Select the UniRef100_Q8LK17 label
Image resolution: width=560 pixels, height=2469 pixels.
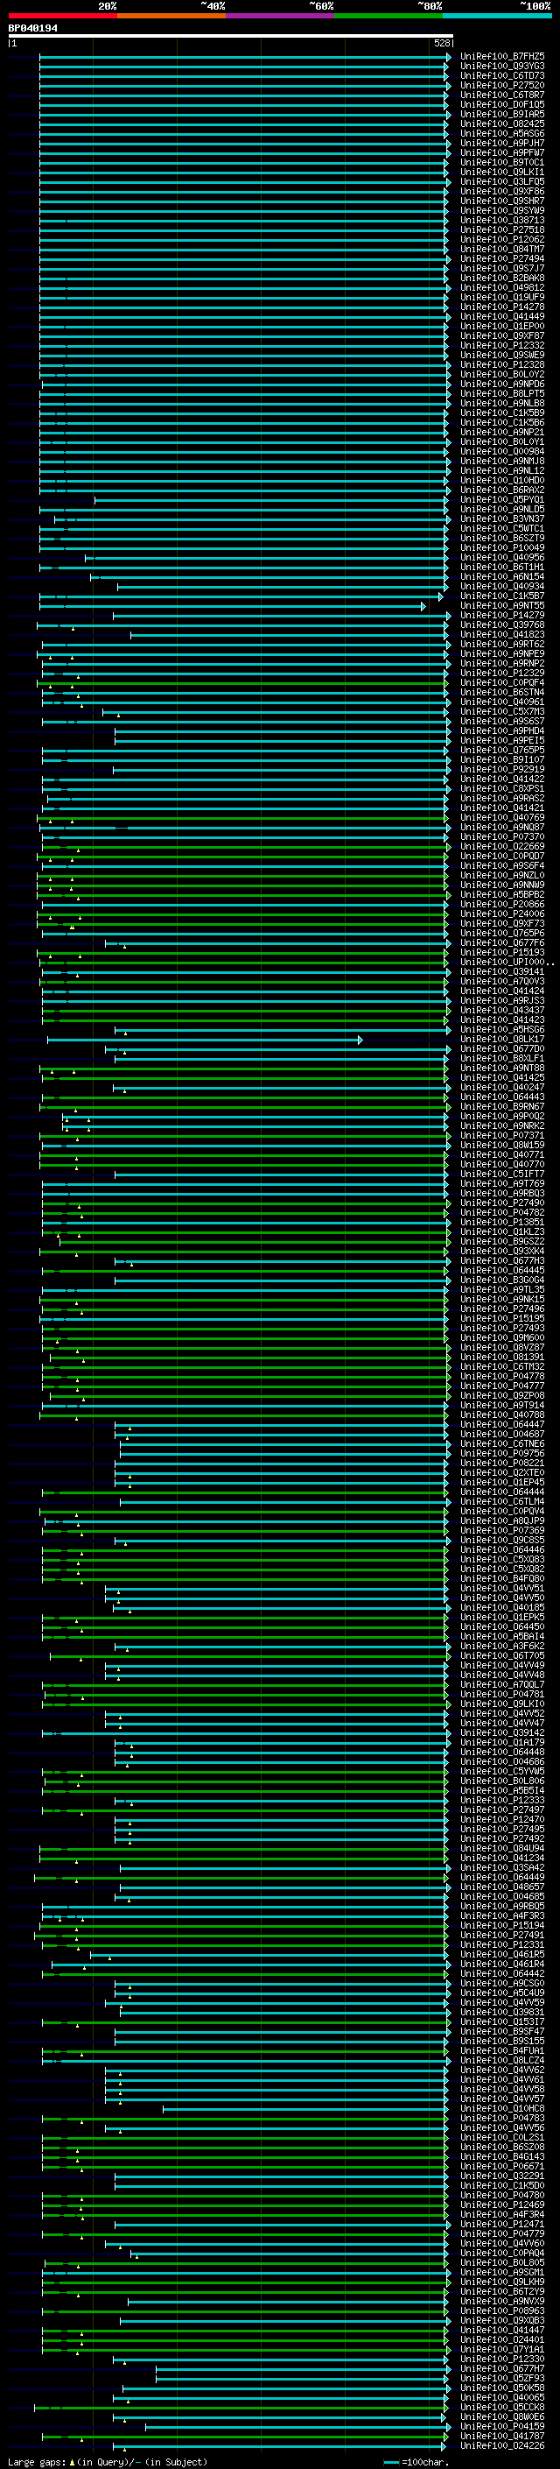(502, 1040)
